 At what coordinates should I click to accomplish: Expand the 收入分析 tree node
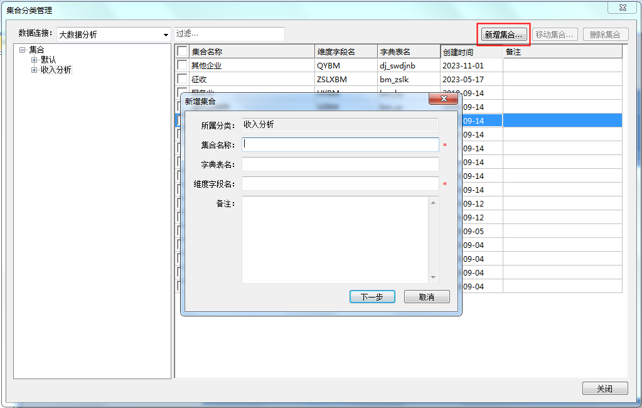tap(35, 70)
